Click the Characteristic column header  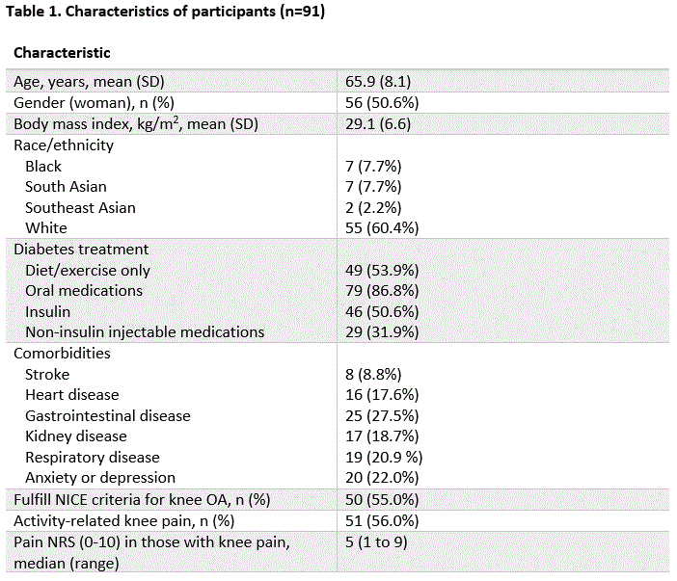(62, 53)
